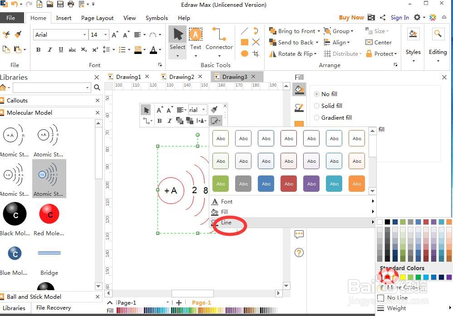
Task: Close the Callouts library
Action: (98, 101)
